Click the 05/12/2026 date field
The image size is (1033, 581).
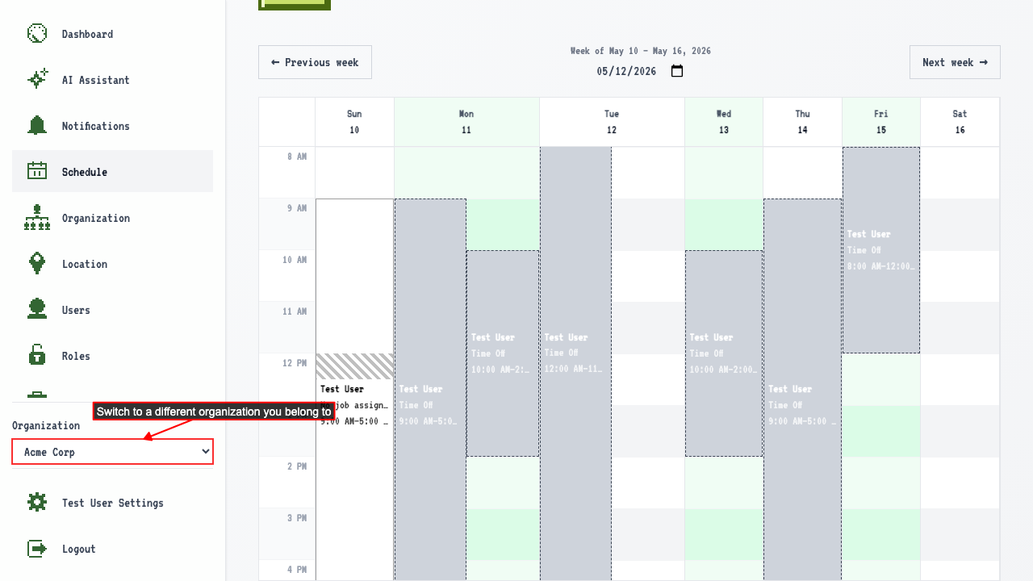click(626, 71)
